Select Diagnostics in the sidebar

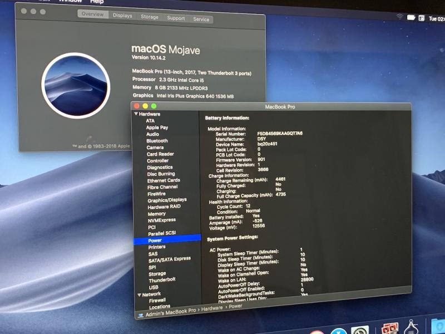160,168
